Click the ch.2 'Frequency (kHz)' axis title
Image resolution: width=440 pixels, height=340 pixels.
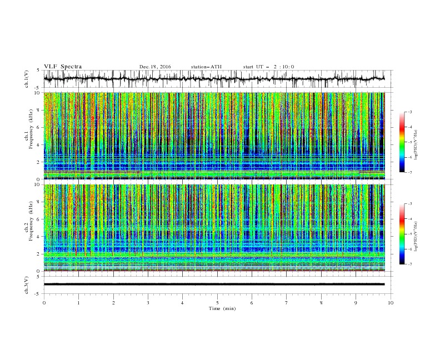(x=31, y=221)
